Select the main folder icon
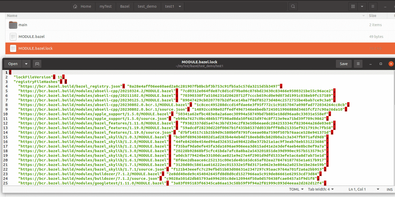The height and width of the screenshot is (197, 395). tap(13, 25)
